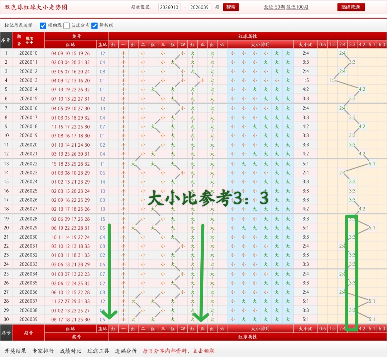Screen dimensions: 387x357
Task: Open the 高级筛选 panel
Action: (350, 7)
